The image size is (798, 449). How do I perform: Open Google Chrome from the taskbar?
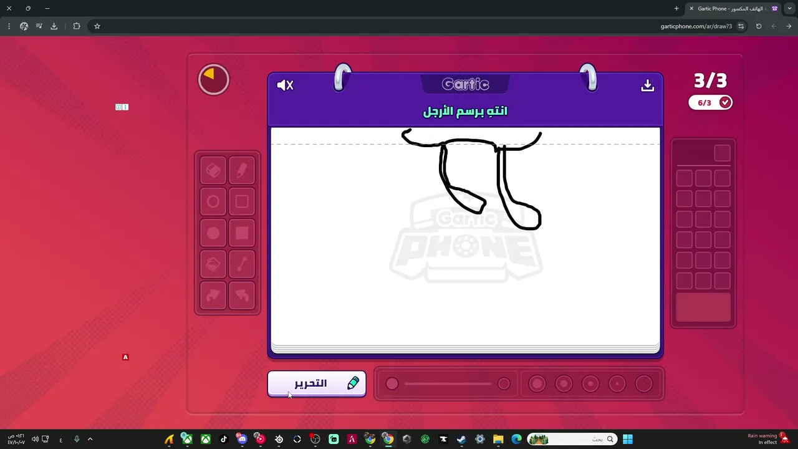388,439
